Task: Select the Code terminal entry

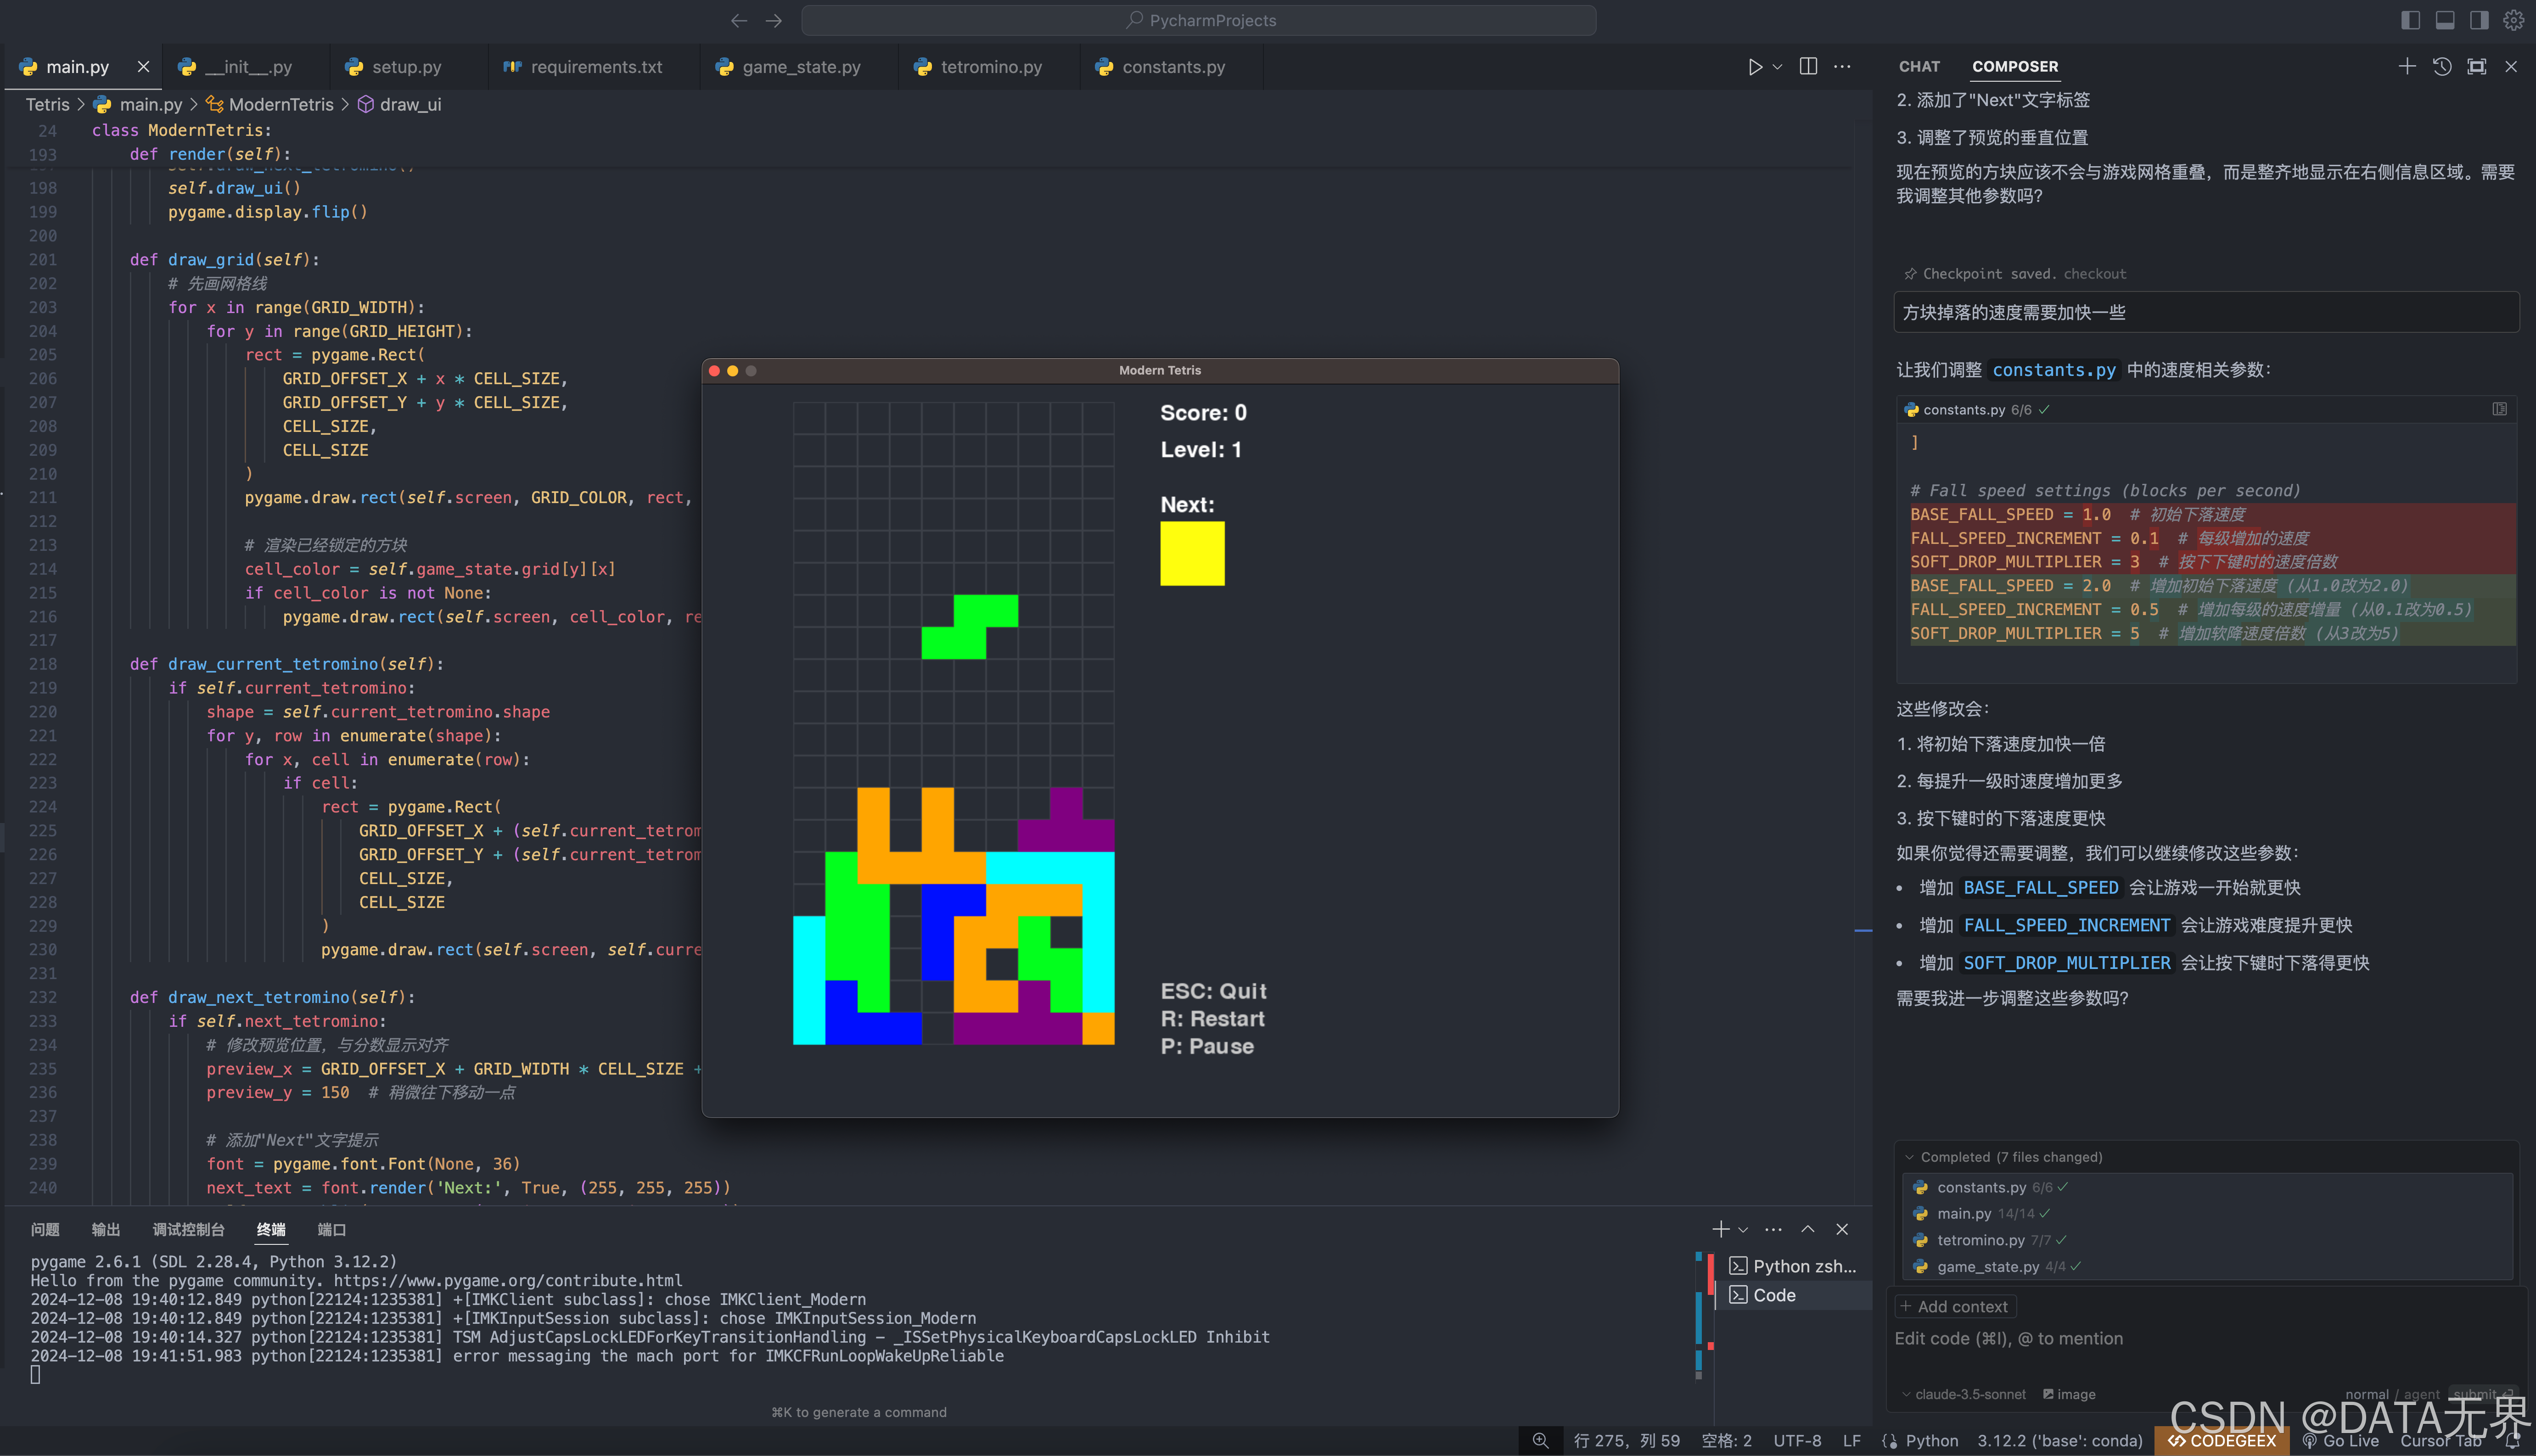Action: click(1793, 1295)
